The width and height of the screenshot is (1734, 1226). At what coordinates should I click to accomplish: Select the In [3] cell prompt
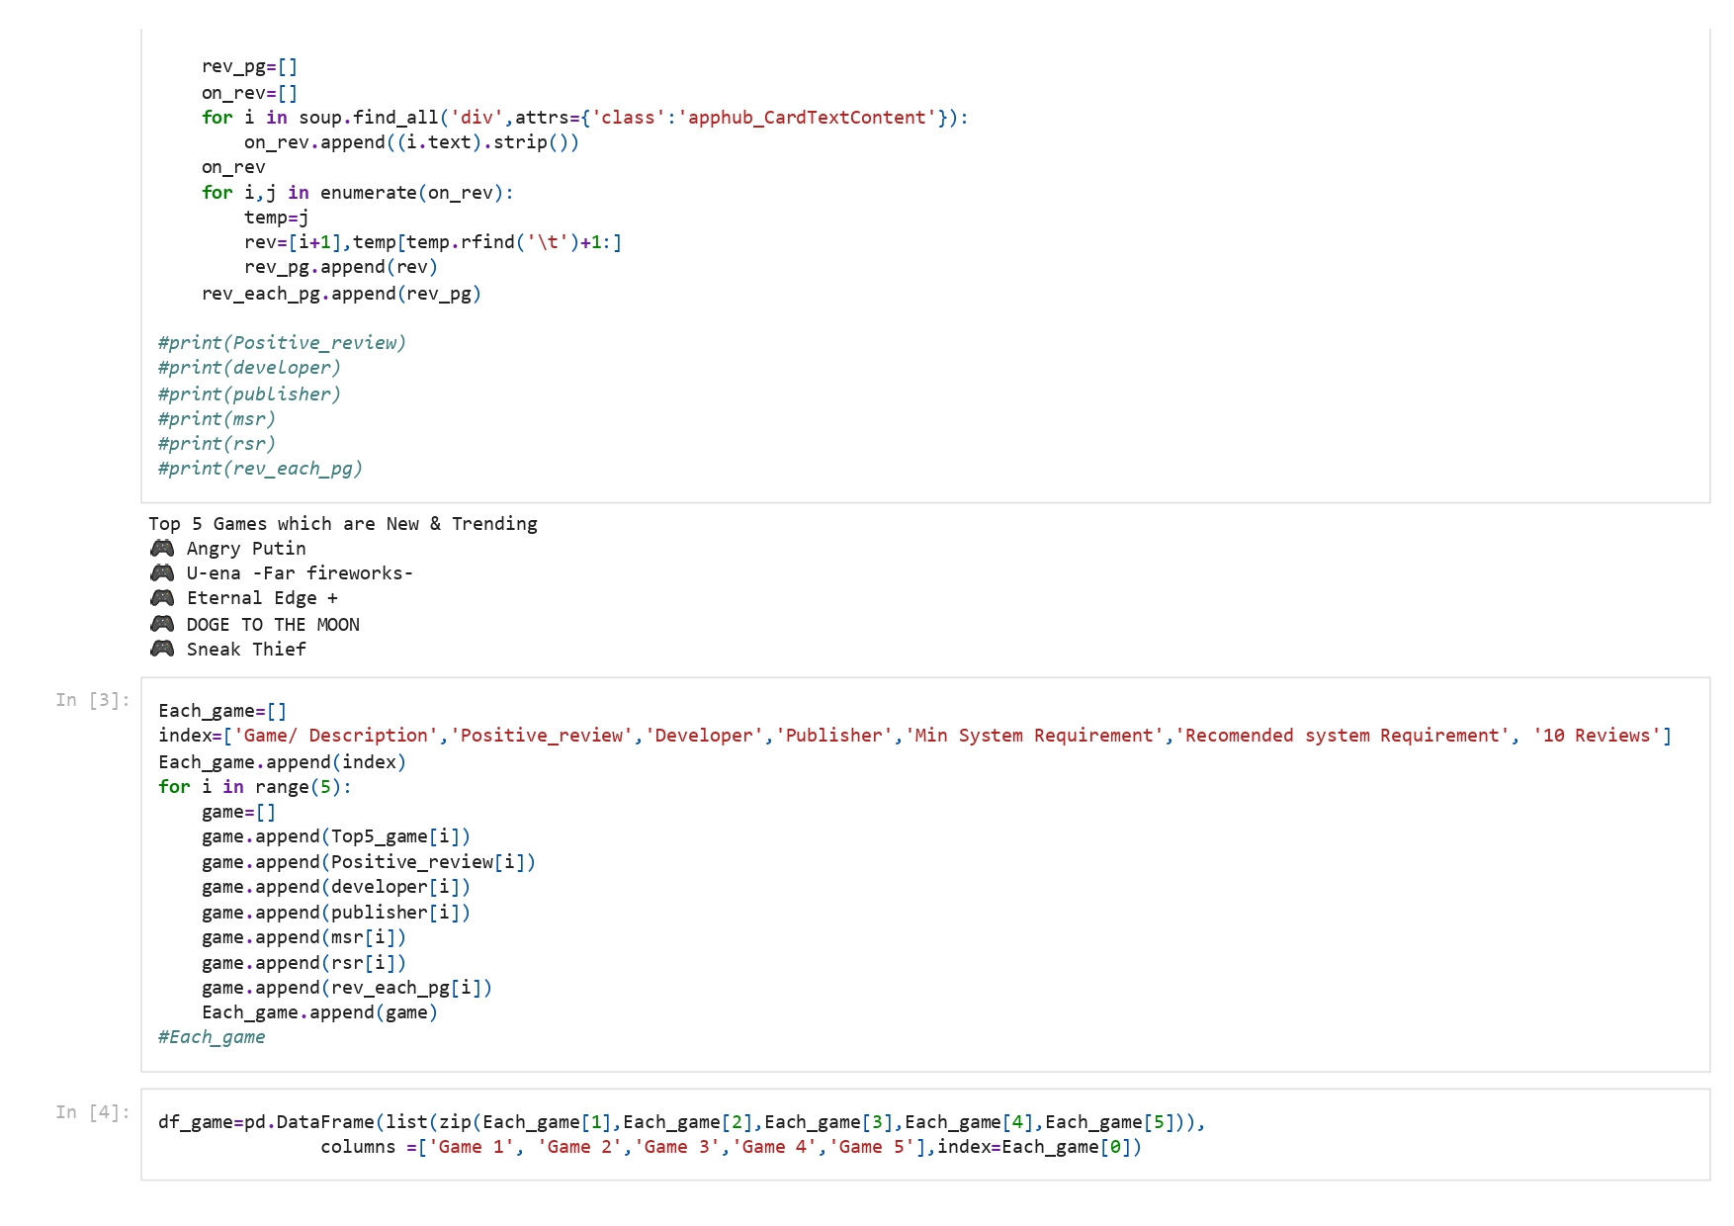[93, 700]
